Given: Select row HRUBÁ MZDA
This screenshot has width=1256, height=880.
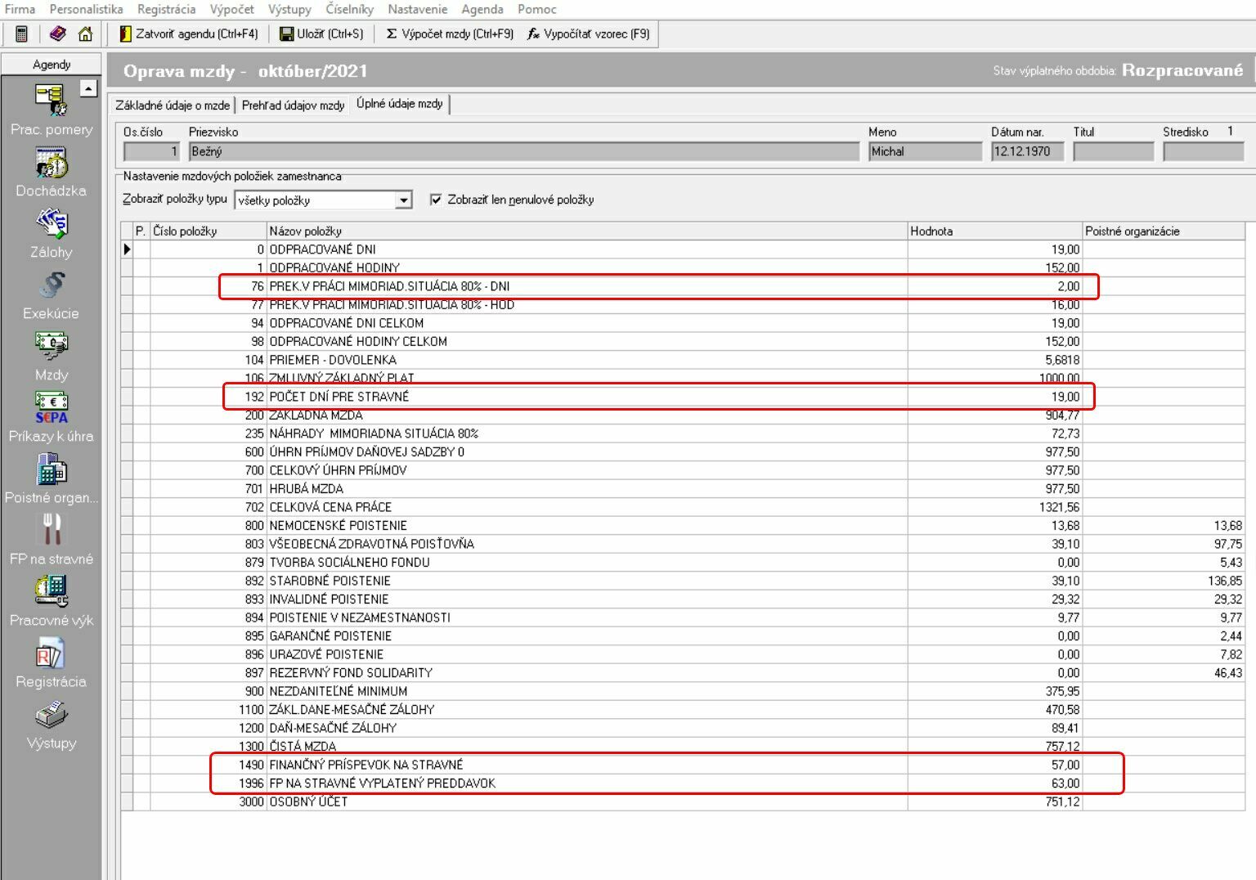Looking at the screenshot, I should coord(683,488).
